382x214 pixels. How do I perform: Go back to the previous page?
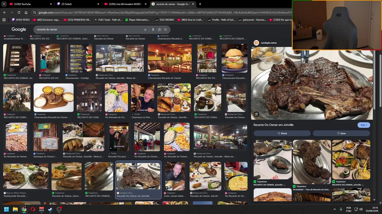4,12
